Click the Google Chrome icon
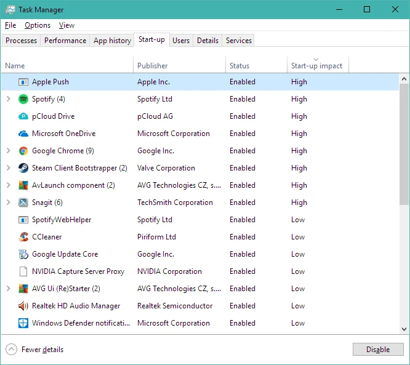This screenshot has width=410, height=365. [x=23, y=151]
